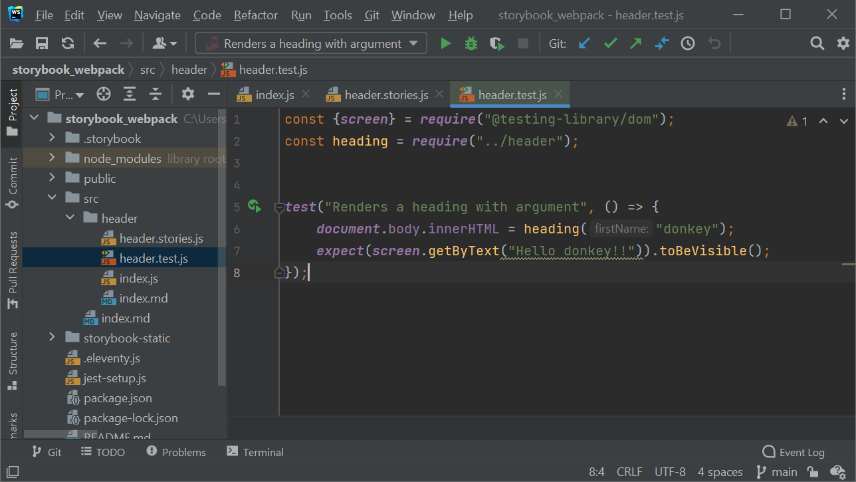The image size is (856, 482).
Task: Open the Structure tool window
Action: click(x=12, y=361)
